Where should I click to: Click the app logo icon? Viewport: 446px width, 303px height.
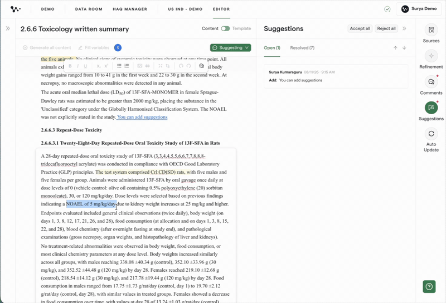(15, 9)
